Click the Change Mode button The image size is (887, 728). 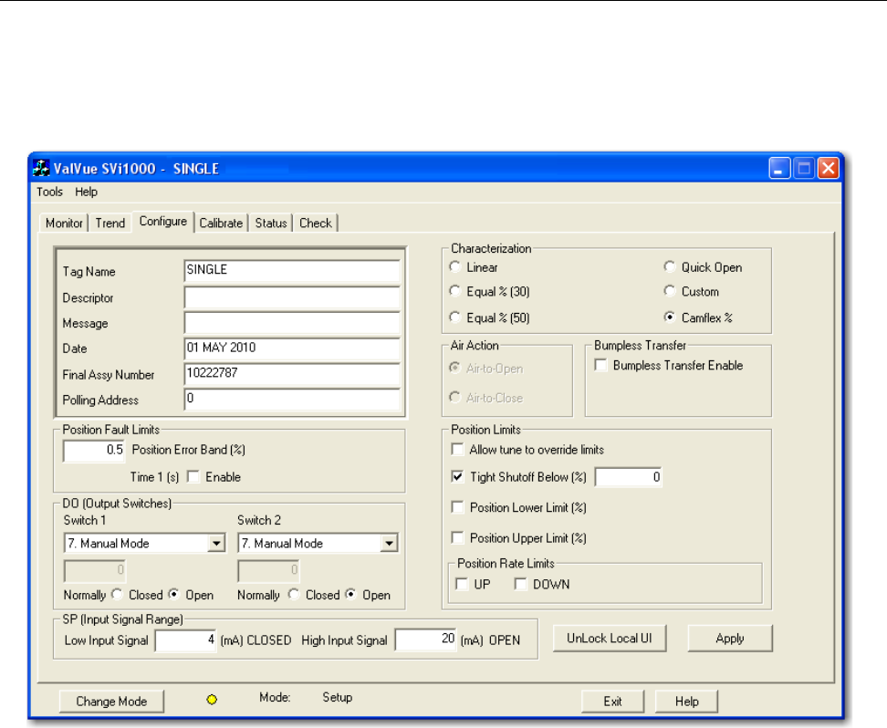[110, 702]
